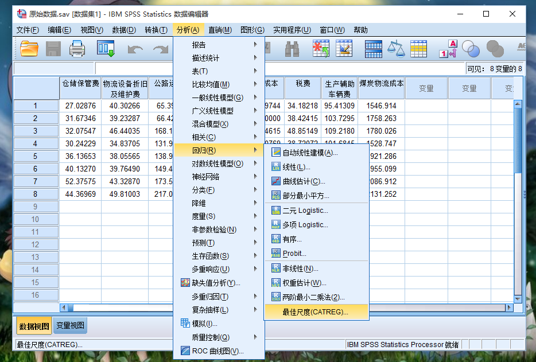Click the vertical scrollbar down arrow

pyautogui.click(x=518, y=298)
